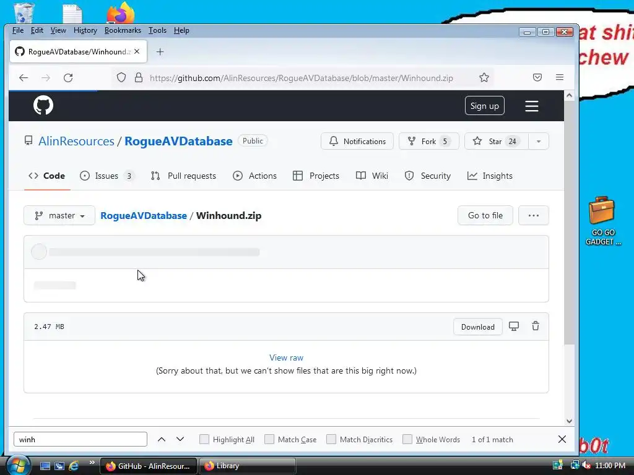The height and width of the screenshot is (475, 634).
Task: Enable Highlight All checkbox
Action: click(204, 439)
